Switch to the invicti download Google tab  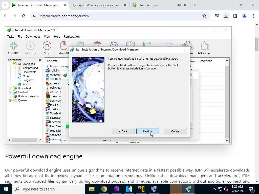(99, 5)
